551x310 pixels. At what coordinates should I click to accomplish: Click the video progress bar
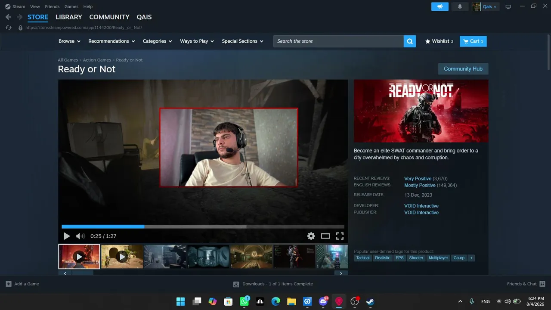pyautogui.click(x=203, y=226)
